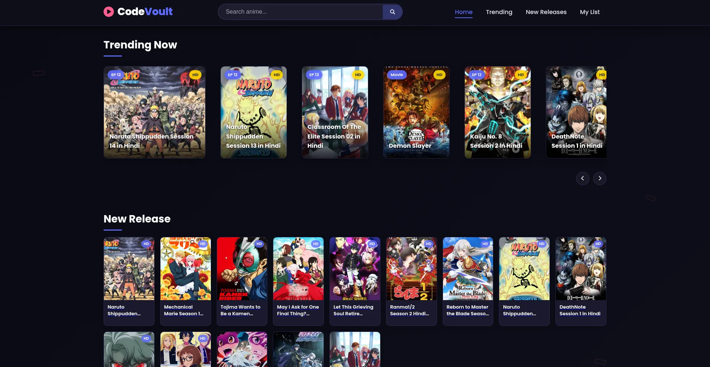Go to New Releases in navigation
Viewport: 710px width, 367px height.
coord(546,12)
